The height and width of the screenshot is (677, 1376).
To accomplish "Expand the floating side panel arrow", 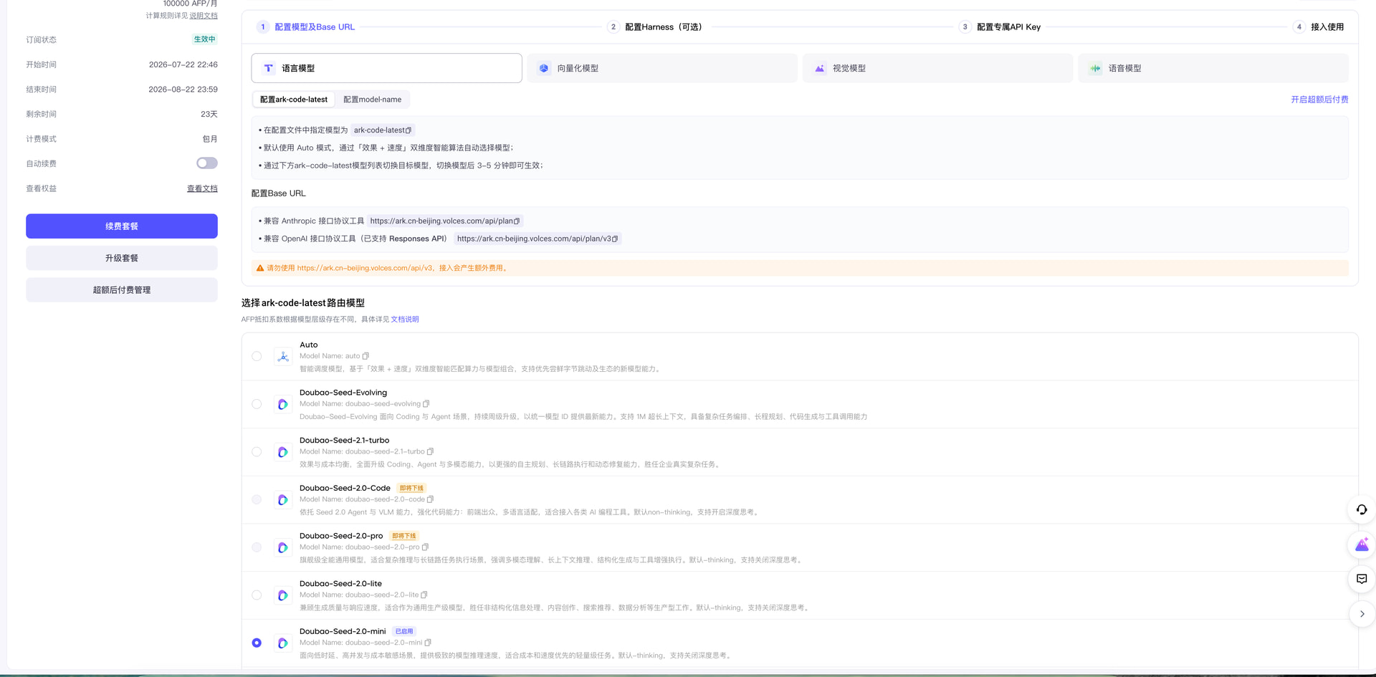I will coord(1362,614).
